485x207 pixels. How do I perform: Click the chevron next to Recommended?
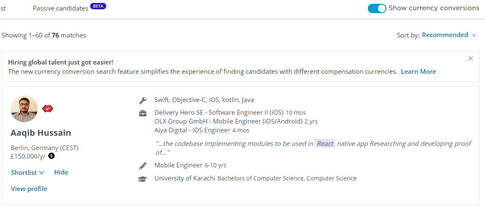point(474,35)
